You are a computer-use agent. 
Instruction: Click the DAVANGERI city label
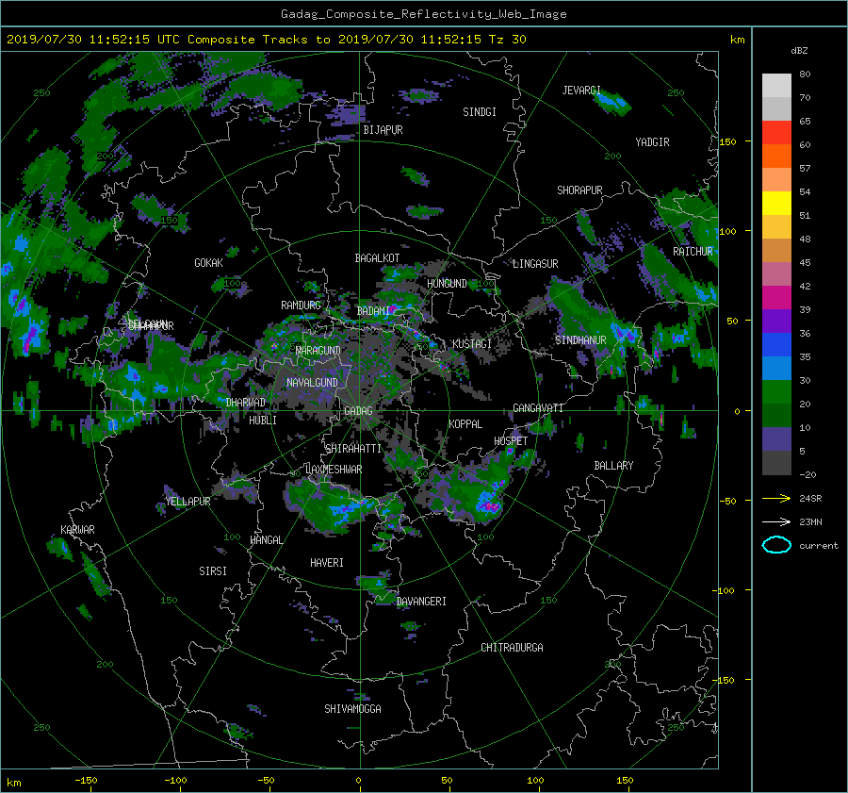pyautogui.click(x=421, y=602)
